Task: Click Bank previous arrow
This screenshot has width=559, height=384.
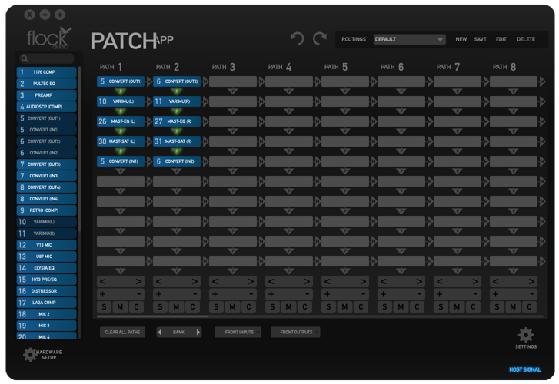Action: coord(160,332)
